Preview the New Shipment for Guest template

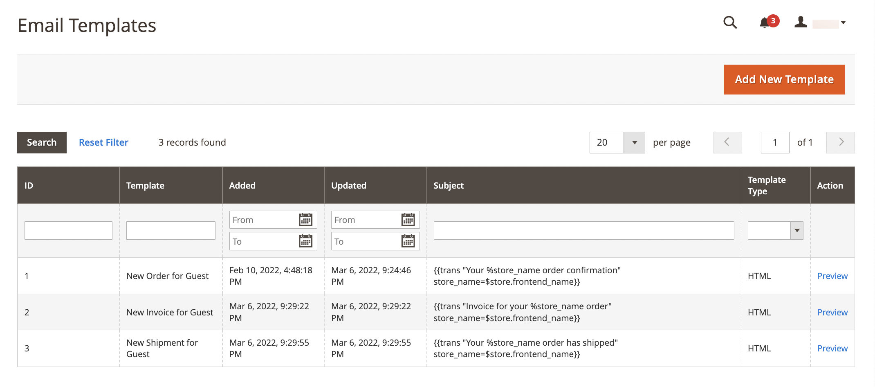click(832, 348)
